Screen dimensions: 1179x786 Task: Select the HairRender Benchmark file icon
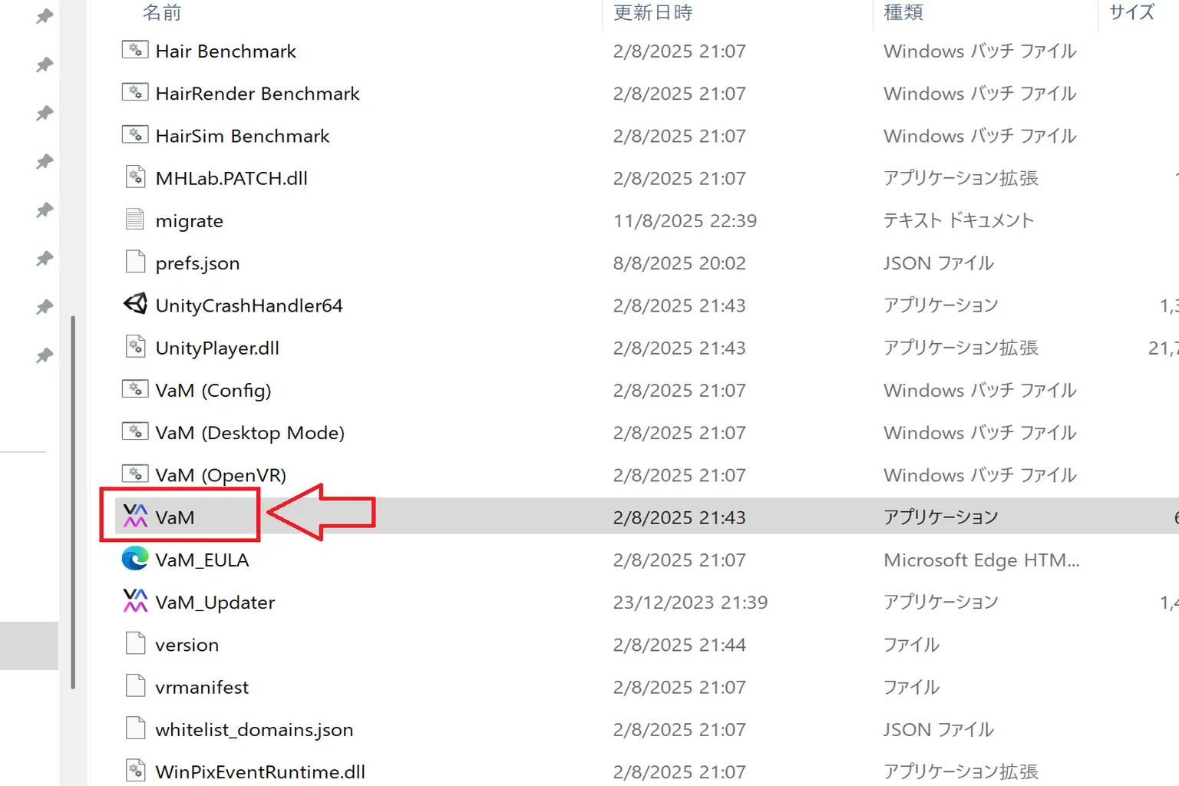click(x=135, y=92)
